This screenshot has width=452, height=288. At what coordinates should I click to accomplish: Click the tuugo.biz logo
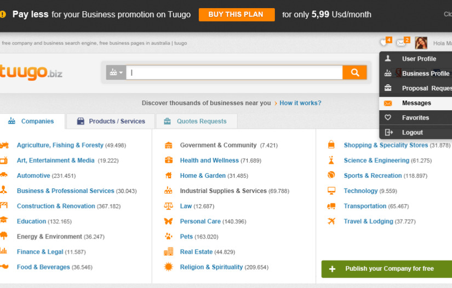(x=31, y=72)
